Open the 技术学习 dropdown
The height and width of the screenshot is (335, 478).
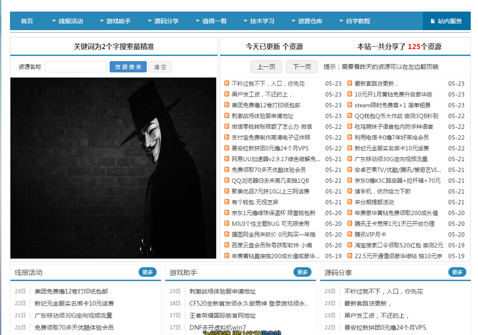coord(259,21)
